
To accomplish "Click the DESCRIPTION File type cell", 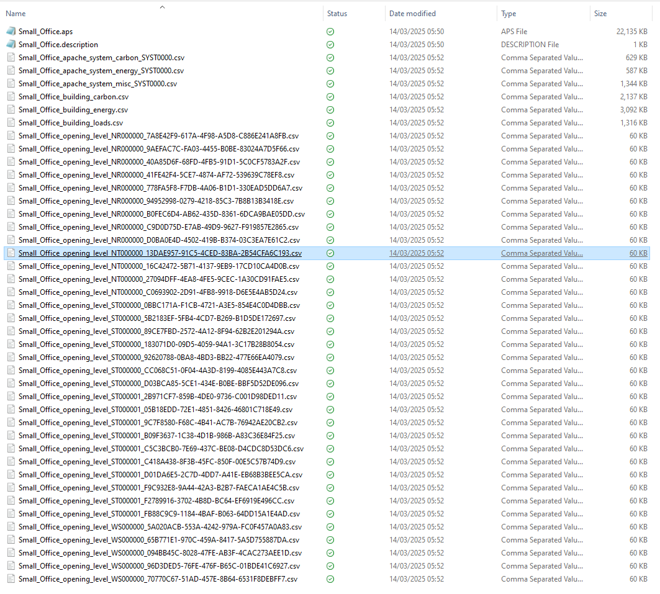I will pos(530,44).
